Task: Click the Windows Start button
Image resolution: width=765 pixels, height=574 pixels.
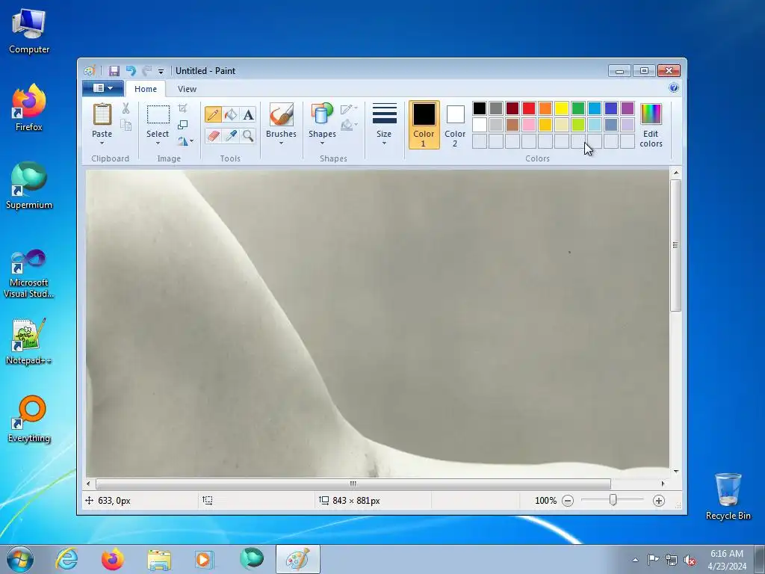Action: (20, 559)
